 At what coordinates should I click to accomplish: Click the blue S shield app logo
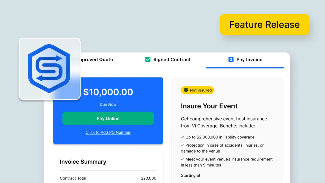pos(49,69)
